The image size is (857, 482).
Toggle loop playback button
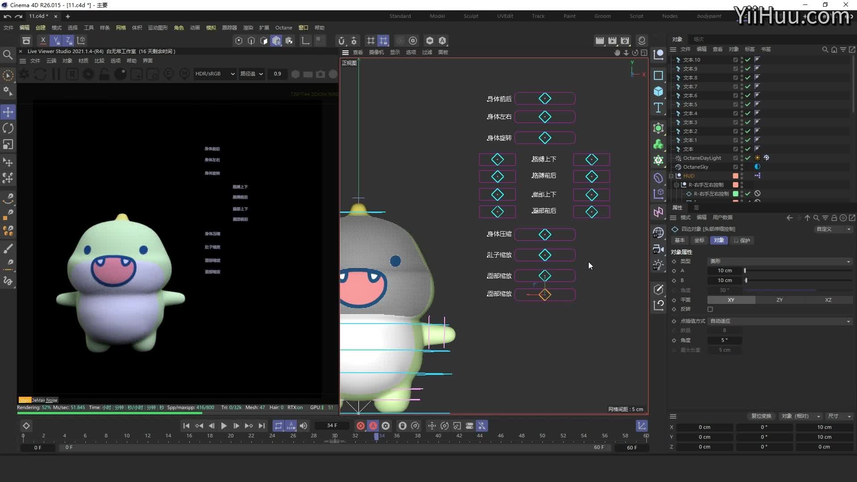click(278, 426)
